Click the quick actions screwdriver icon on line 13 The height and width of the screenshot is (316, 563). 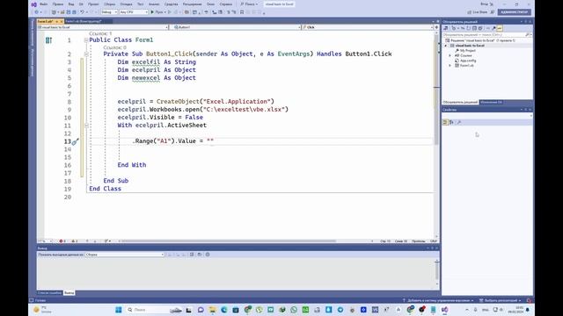[x=75, y=141]
